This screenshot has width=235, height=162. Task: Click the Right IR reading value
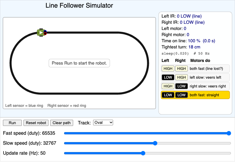(192, 22)
